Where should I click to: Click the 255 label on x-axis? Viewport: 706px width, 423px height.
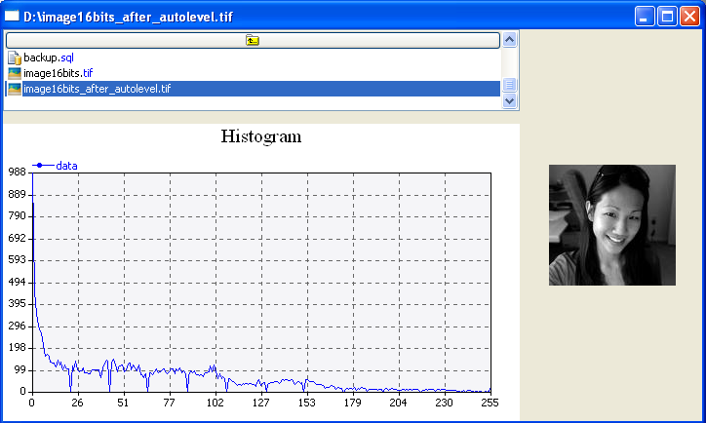click(x=490, y=403)
